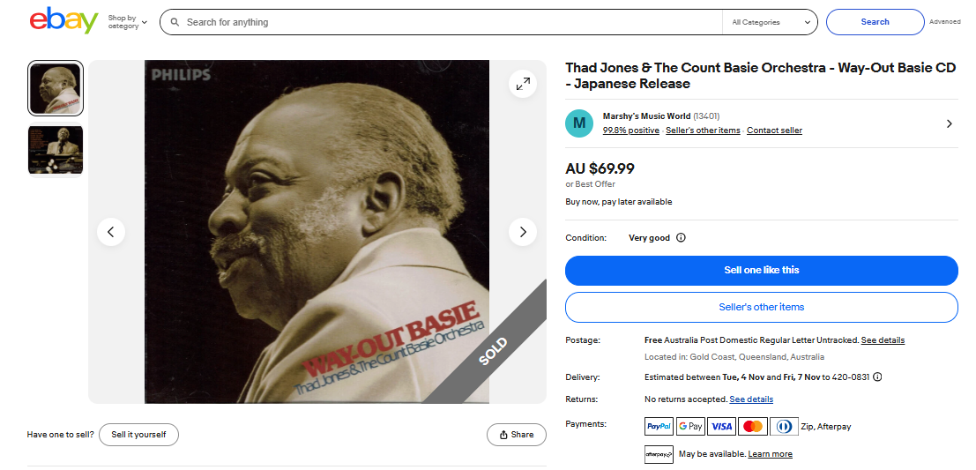976x470 pixels.
Task: Select the first album cover thumbnail
Action: click(x=56, y=88)
